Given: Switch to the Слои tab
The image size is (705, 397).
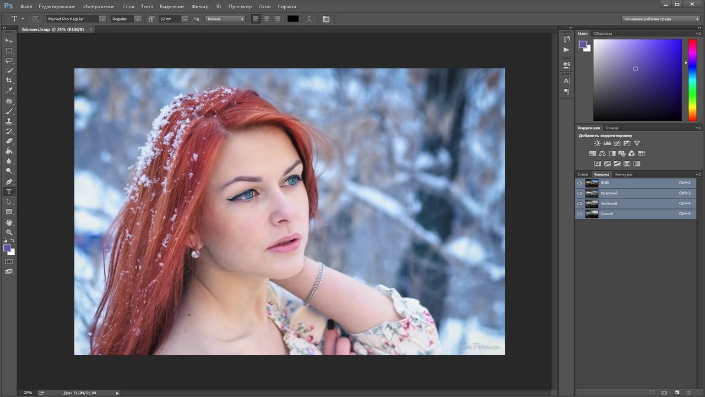Looking at the screenshot, I should [x=583, y=174].
